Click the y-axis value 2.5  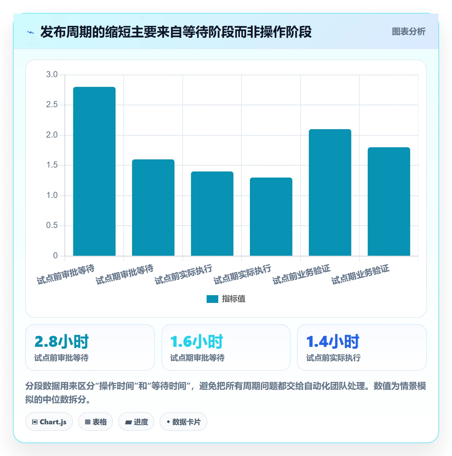pos(52,105)
